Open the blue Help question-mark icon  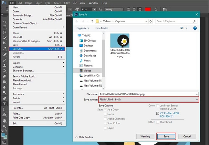(195, 28)
